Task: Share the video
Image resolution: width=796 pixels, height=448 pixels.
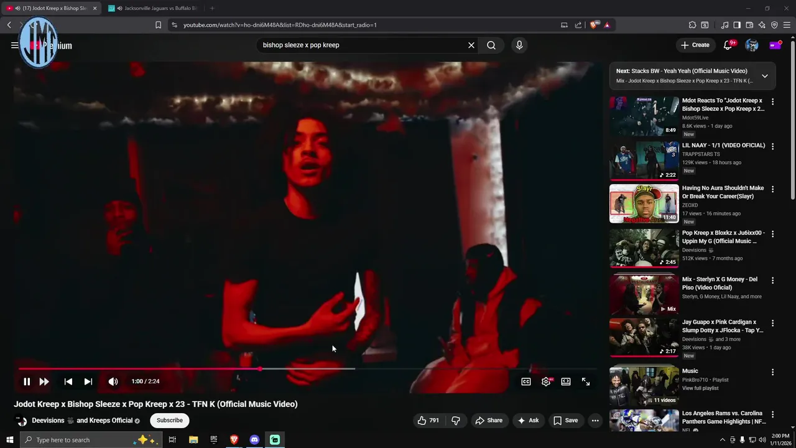Action: pyautogui.click(x=489, y=421)
